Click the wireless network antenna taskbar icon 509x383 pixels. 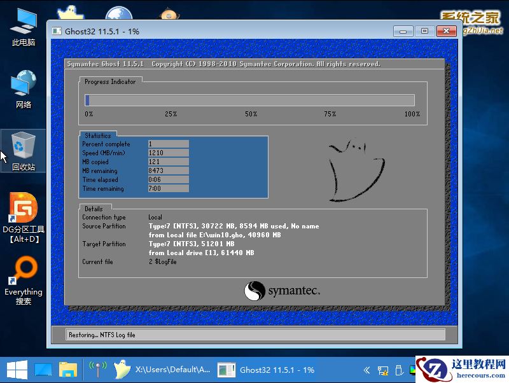click(98, 370)
